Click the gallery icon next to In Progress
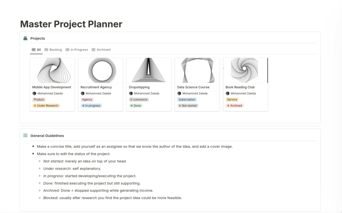342x213 pixels. pyautogui.click(x=68, y=50)
